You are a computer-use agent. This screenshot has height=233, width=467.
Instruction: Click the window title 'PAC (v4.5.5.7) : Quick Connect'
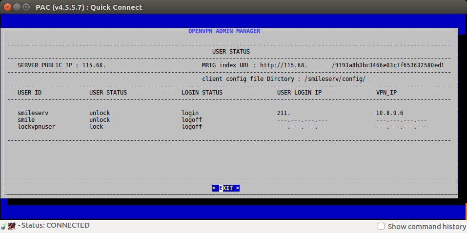coord(89,7)
